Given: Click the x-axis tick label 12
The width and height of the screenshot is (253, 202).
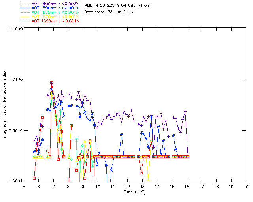Looking at the screenshot, I should pos(127,187).
